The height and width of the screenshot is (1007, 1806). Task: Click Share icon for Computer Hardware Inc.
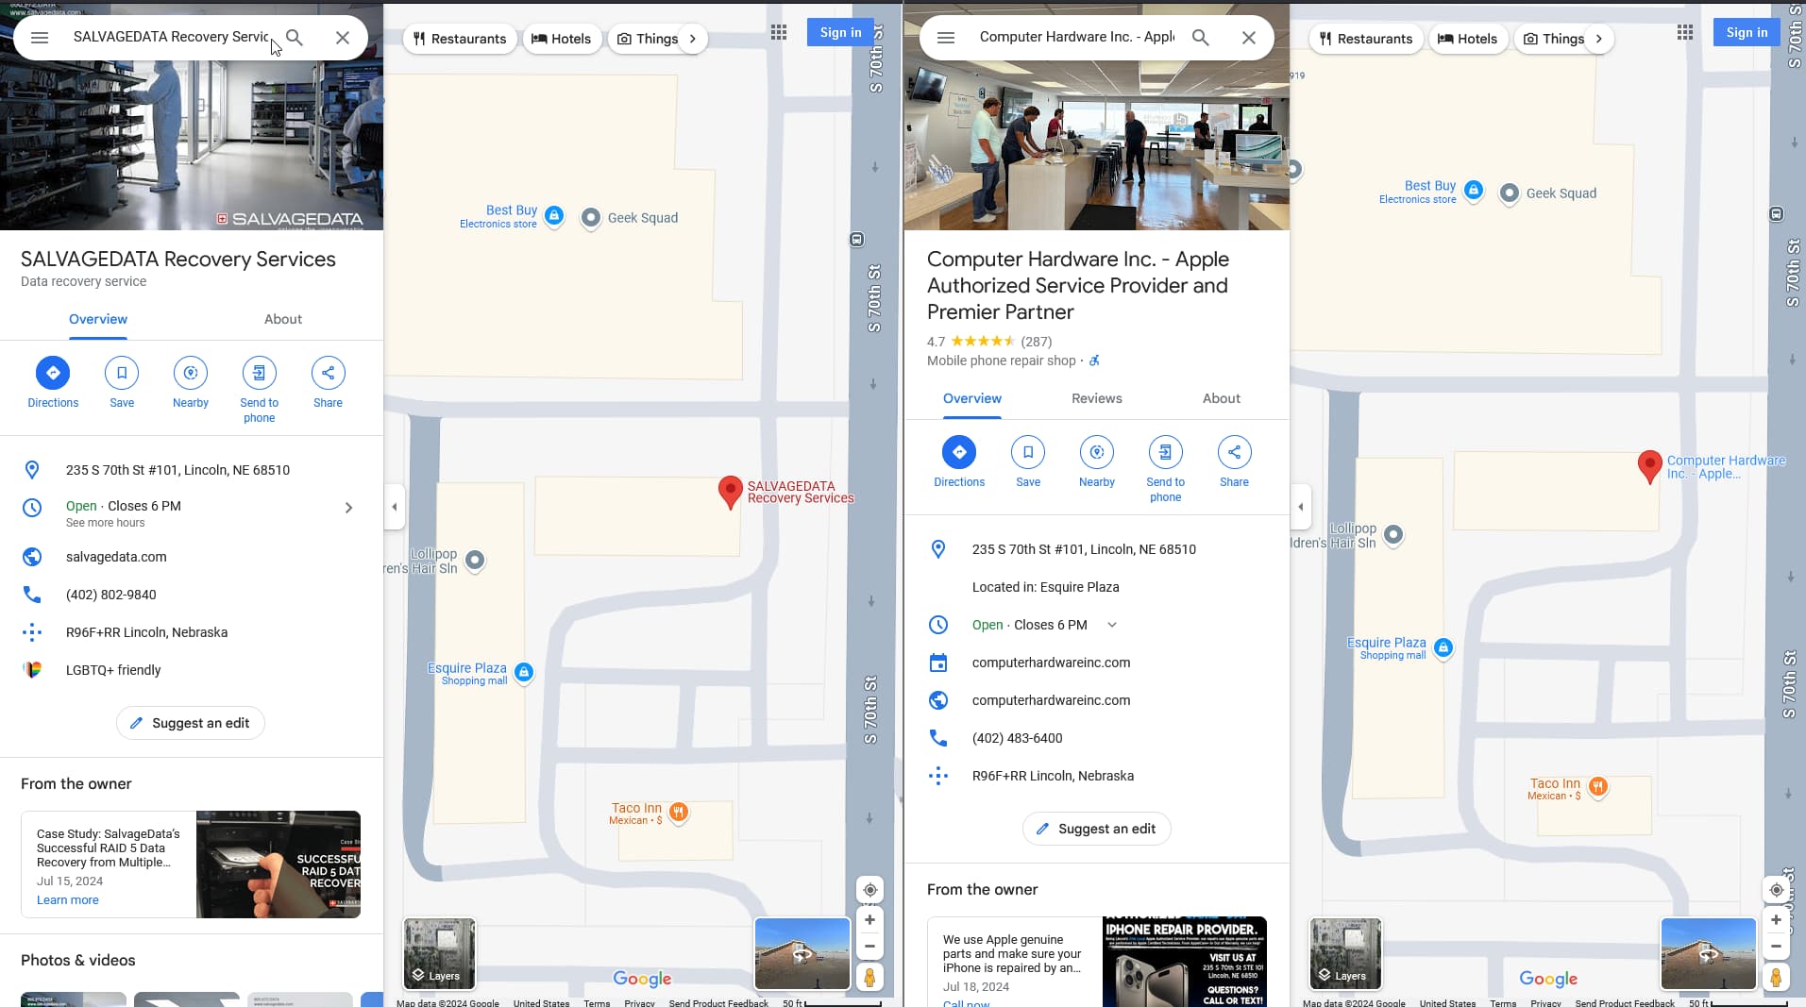pyautogui.click(x=1235, y=452)
